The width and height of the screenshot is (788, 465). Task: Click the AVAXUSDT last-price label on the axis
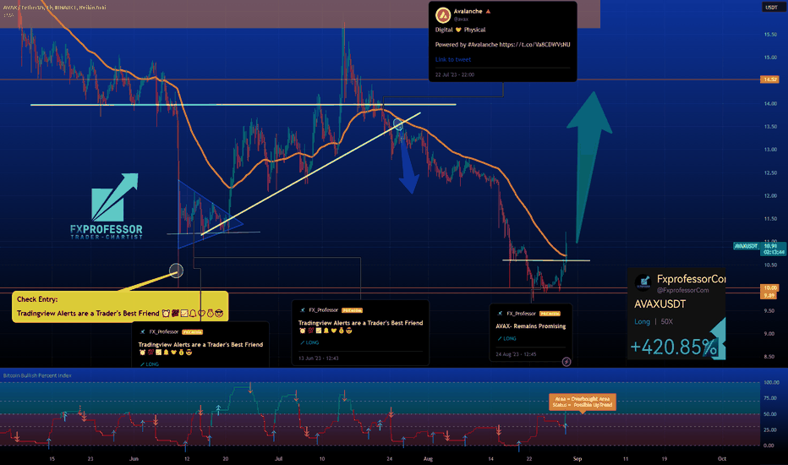point(746,246)
